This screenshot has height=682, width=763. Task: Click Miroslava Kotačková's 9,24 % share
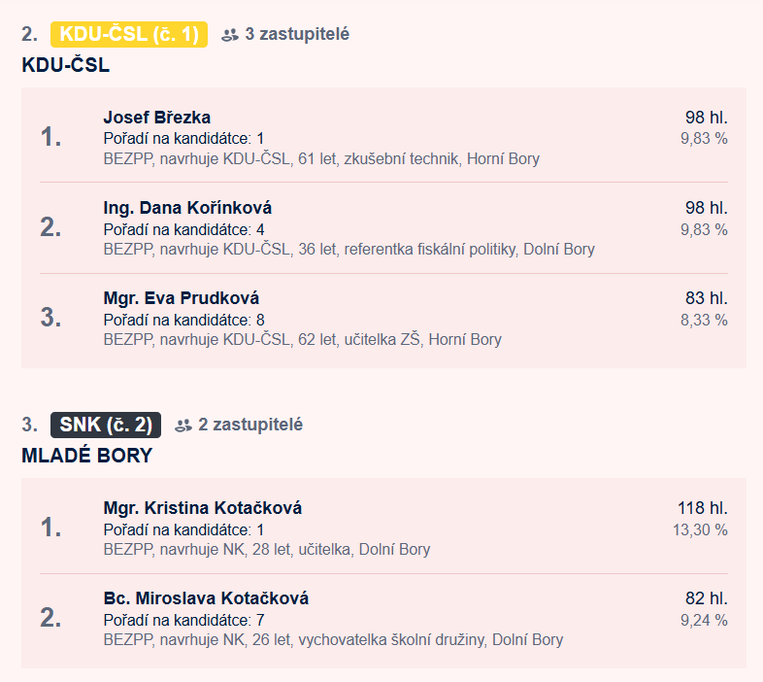pos(704,620)
